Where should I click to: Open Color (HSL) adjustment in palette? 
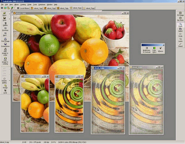pyautogui.click(x=154, y=50)
